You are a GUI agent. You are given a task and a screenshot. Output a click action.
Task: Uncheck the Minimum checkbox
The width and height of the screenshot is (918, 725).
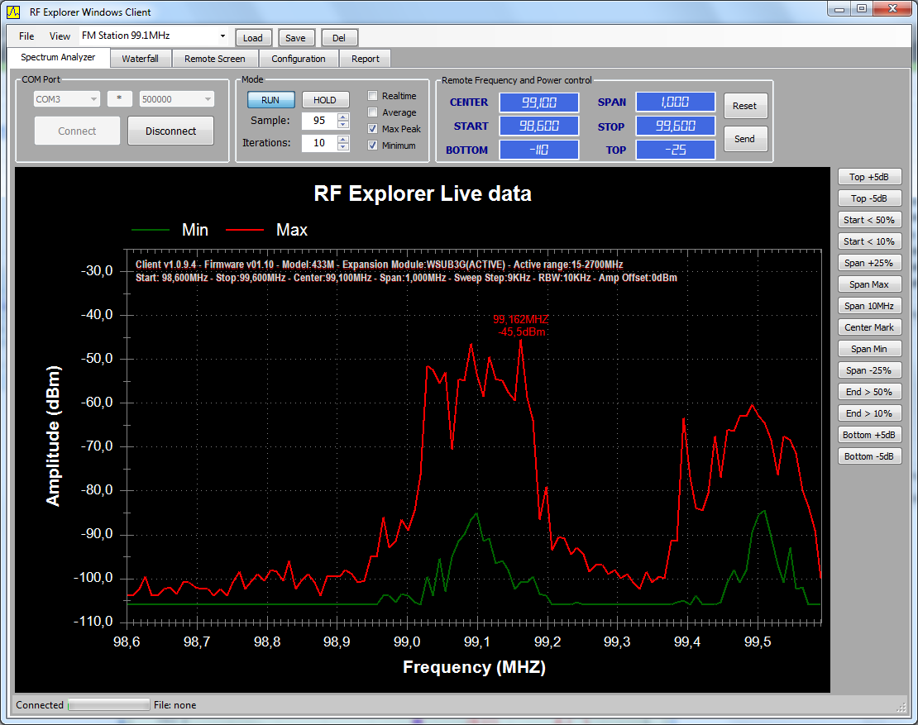[x=372, y=145]
